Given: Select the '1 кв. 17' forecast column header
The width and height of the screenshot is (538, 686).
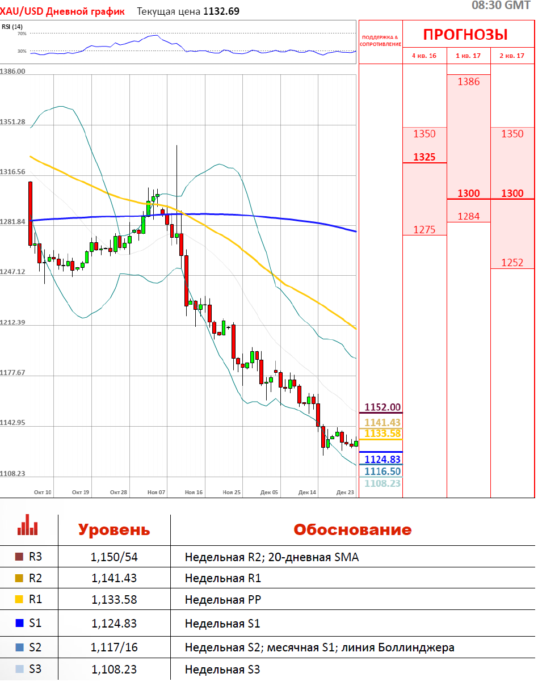Looking at the screenshot, I should point(468,56).
